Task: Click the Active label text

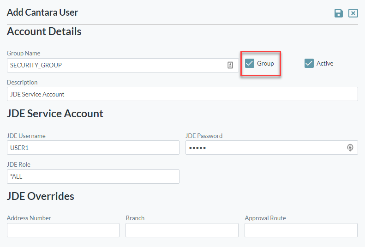Action: tap(325, 63)
